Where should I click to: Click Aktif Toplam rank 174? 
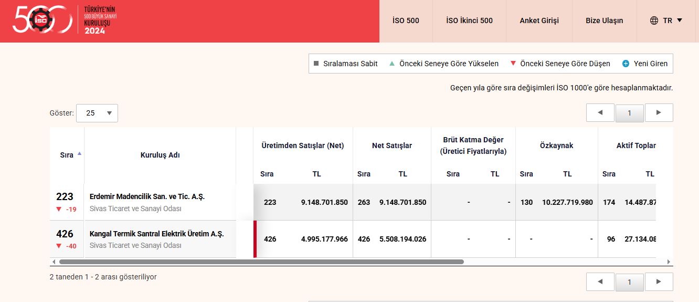click(609, 202)
